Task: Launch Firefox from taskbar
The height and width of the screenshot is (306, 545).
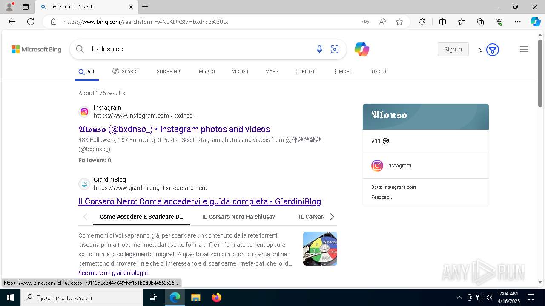Action: coord(216,297)
